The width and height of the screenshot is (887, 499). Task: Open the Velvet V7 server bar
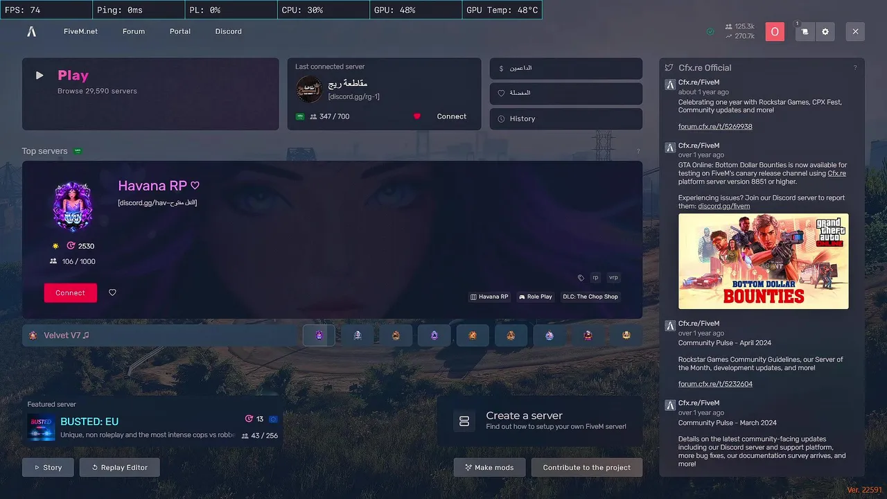[159, 335]
